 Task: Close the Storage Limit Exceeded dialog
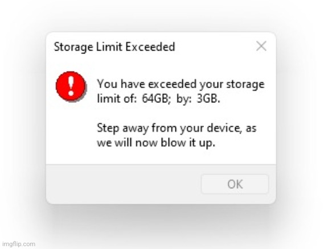point(261,46)
